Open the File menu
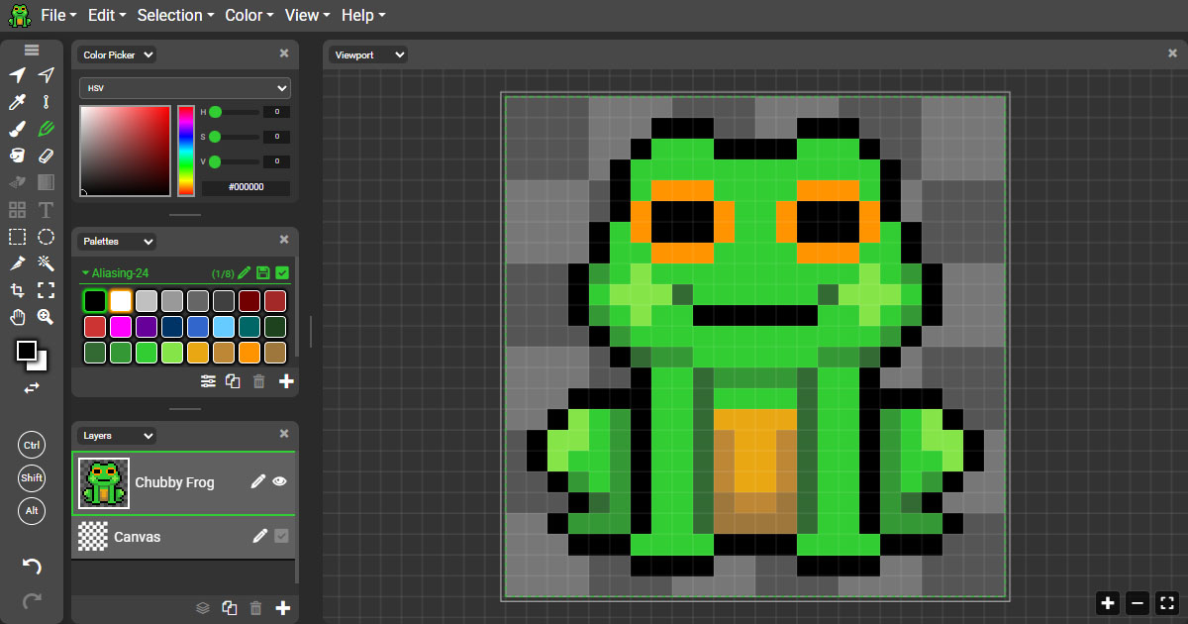Screen dimensions: 1188x624 coord(56,15)
